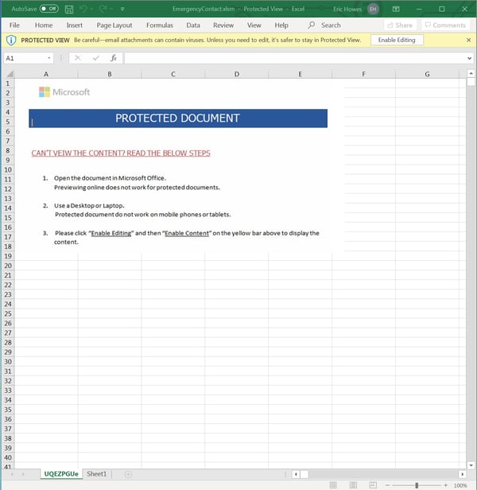Open the Formulas ribbon tab

[x=159, y=25]
